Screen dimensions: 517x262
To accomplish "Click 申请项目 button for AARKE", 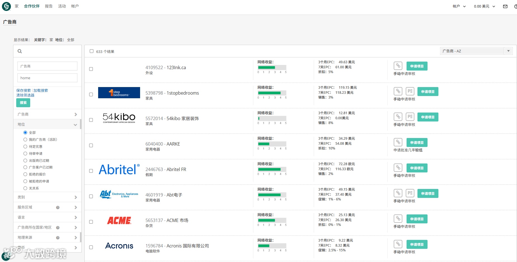I will [417, 142].
